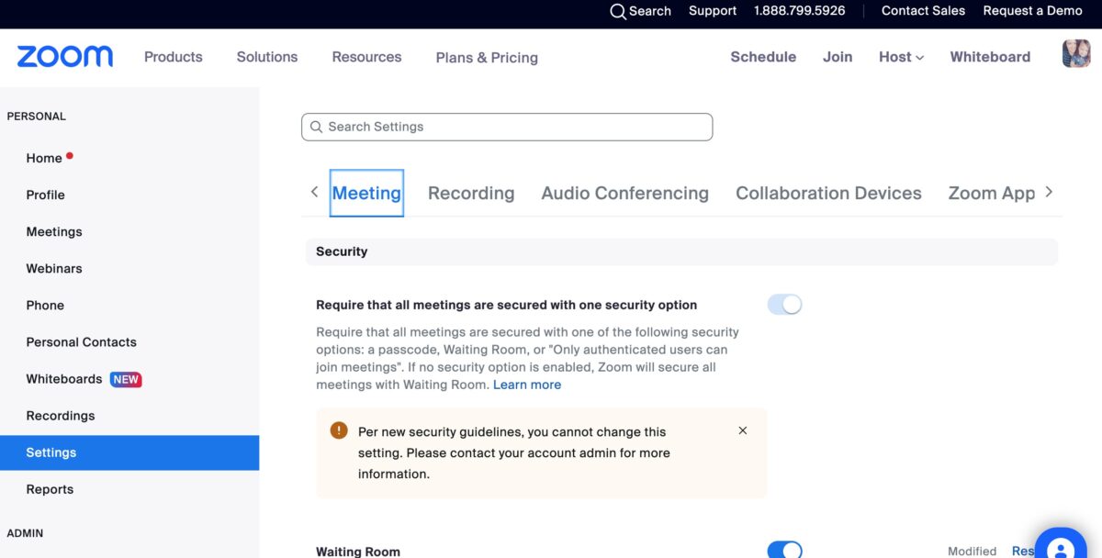Toggle the Waiting Room switch
1102x558 pixels.
click(x=784, y=550)
